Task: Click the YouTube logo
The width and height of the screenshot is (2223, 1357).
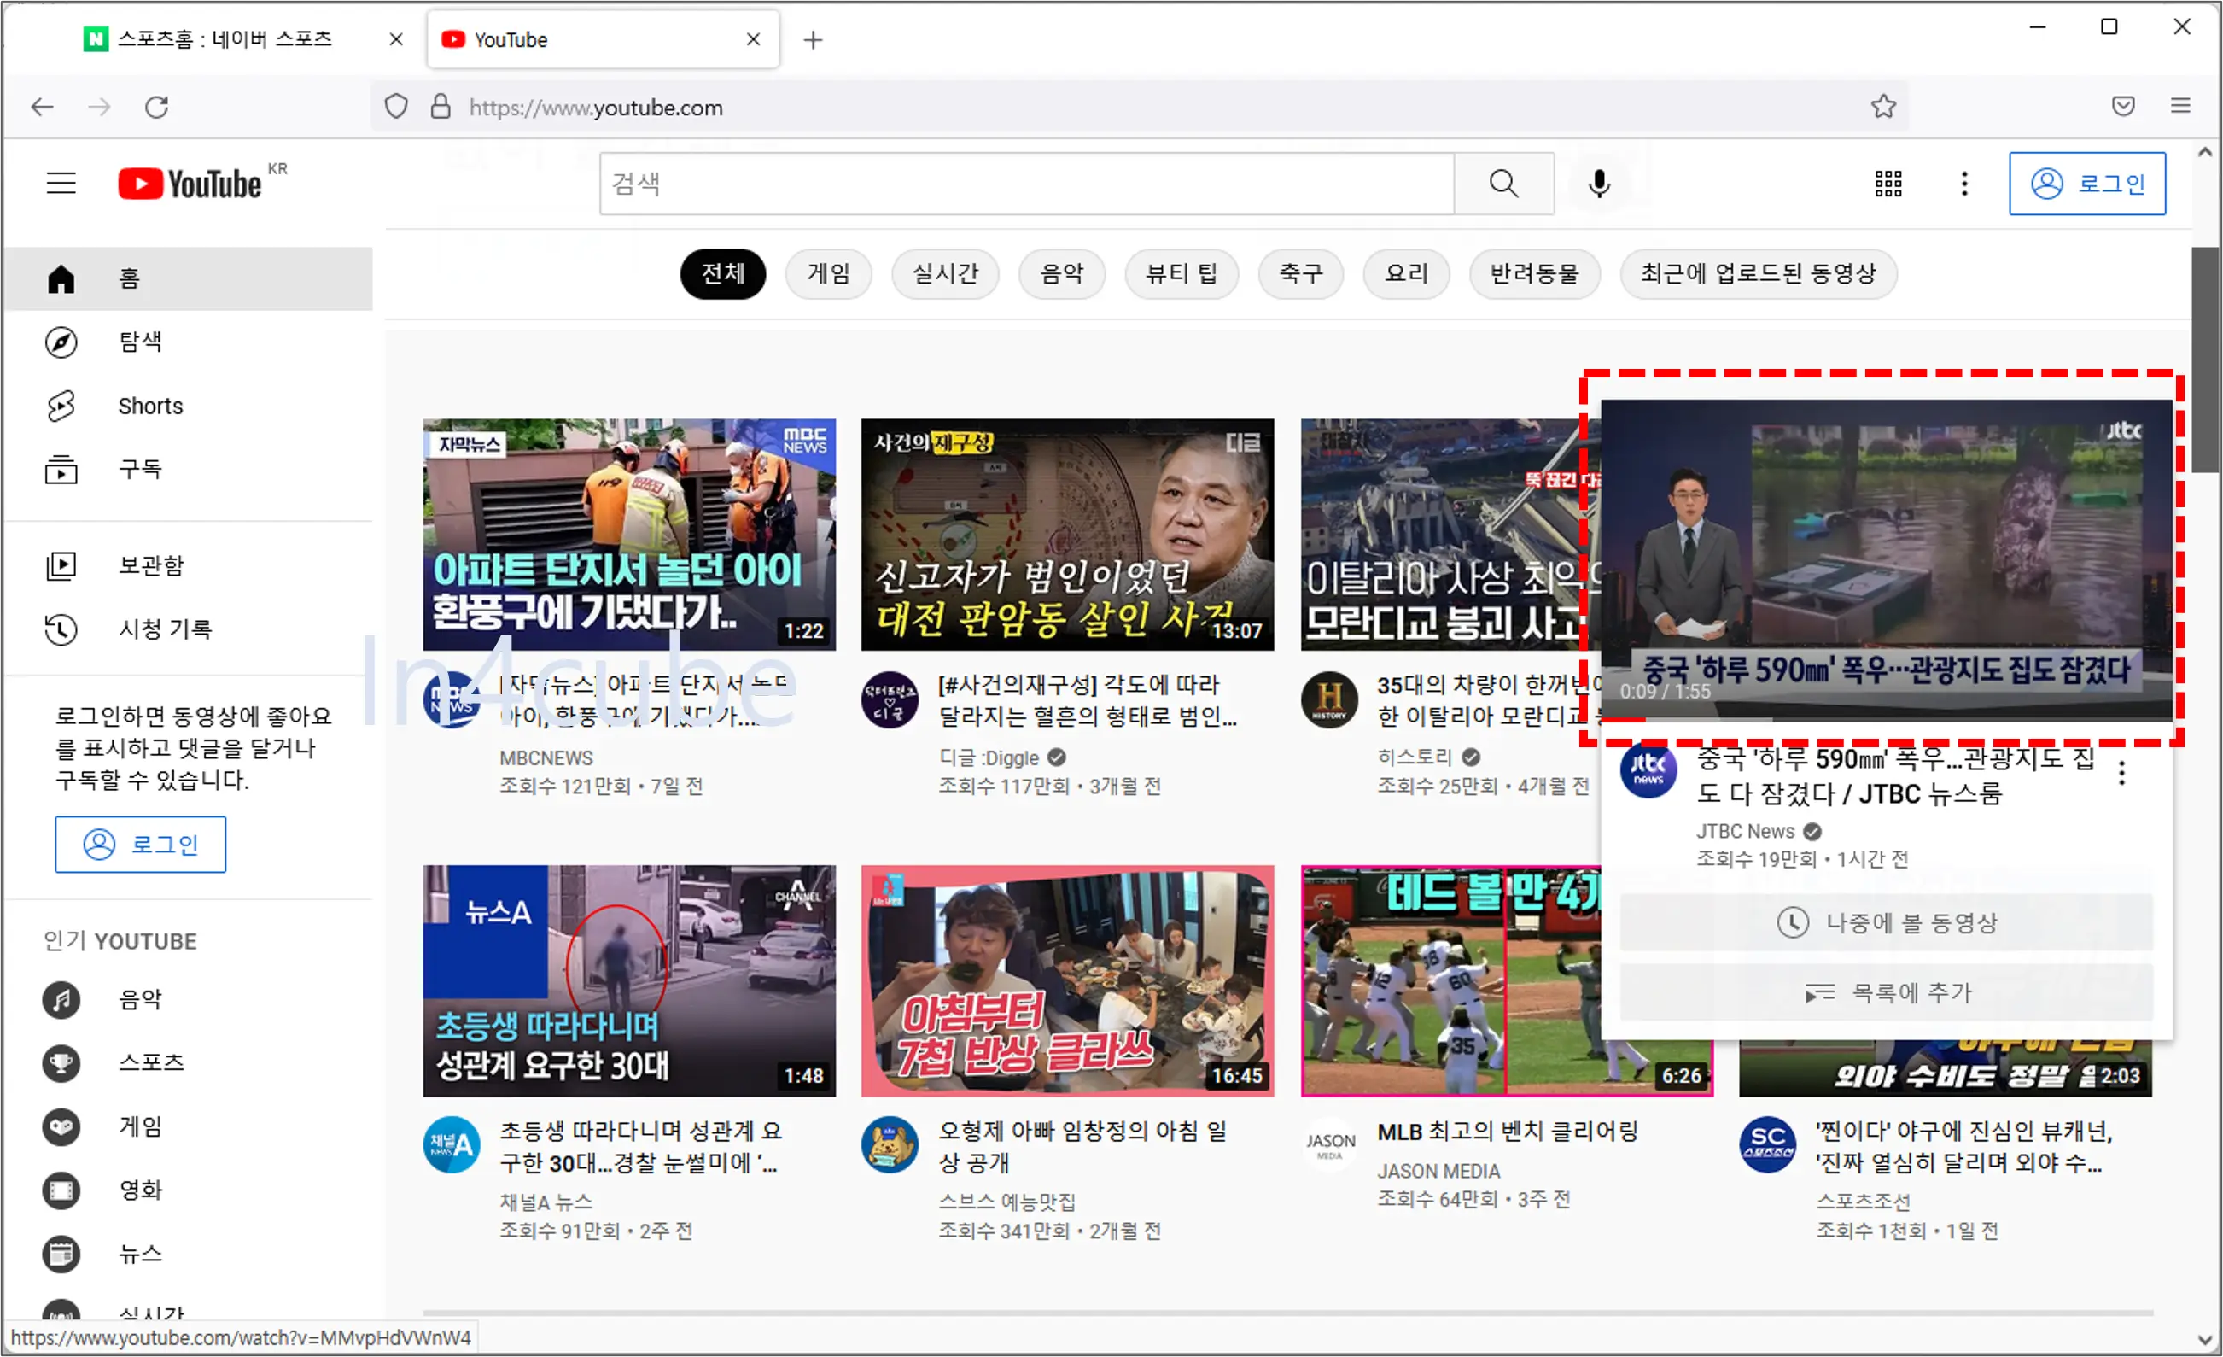Action: 190,183
